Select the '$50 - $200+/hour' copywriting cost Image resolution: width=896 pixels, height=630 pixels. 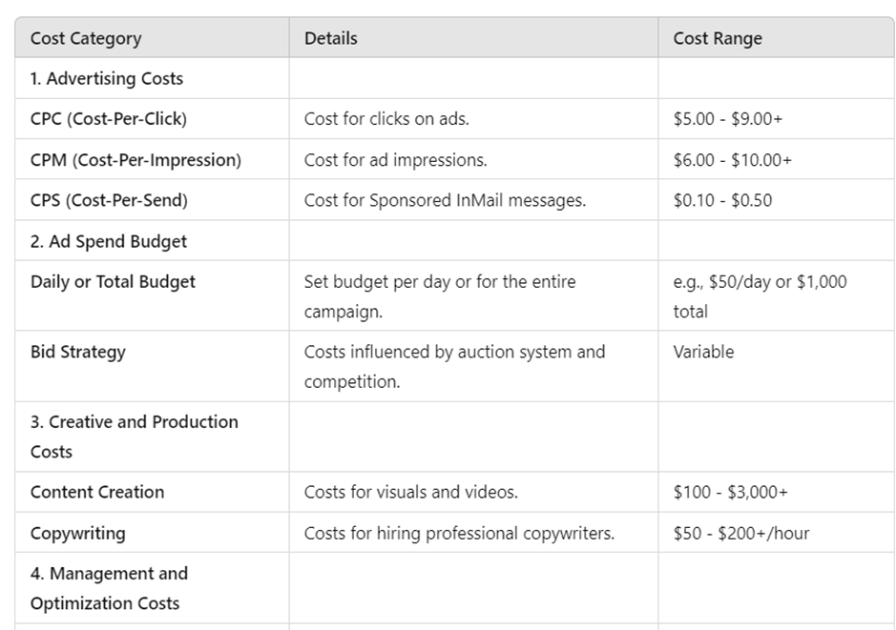pyautogui.click(x=741, y=533)
